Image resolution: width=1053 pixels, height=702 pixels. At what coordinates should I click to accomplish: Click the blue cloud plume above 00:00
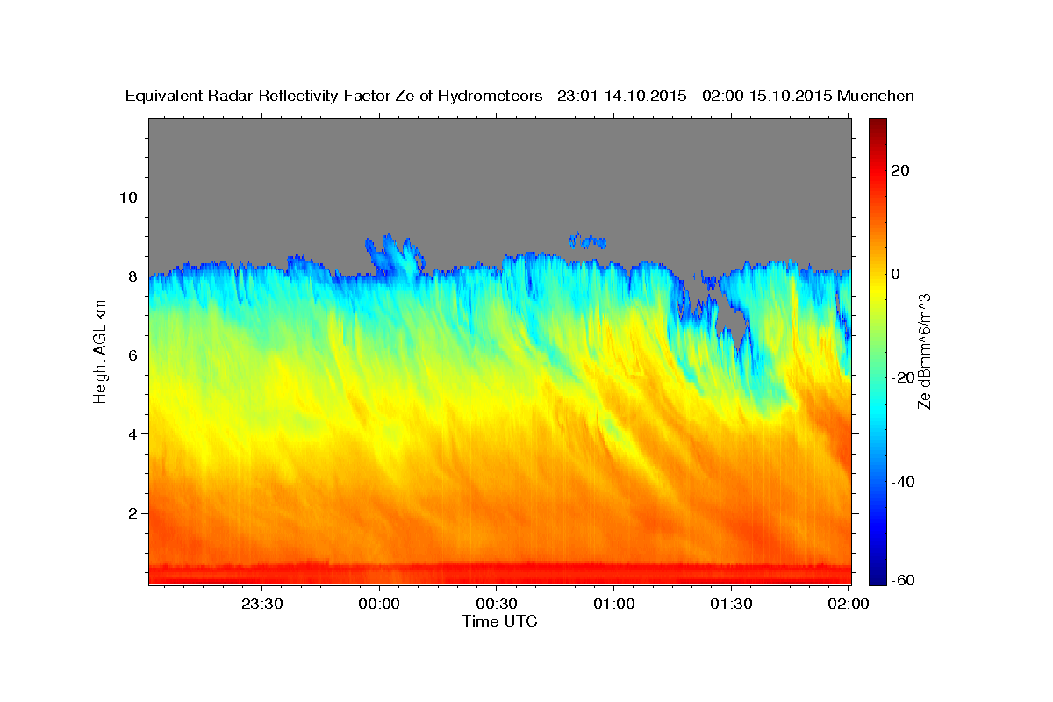394,255
